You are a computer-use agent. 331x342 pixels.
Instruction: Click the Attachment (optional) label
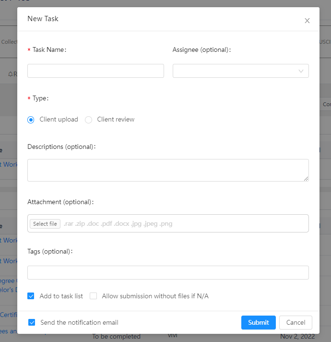(60, 202)
